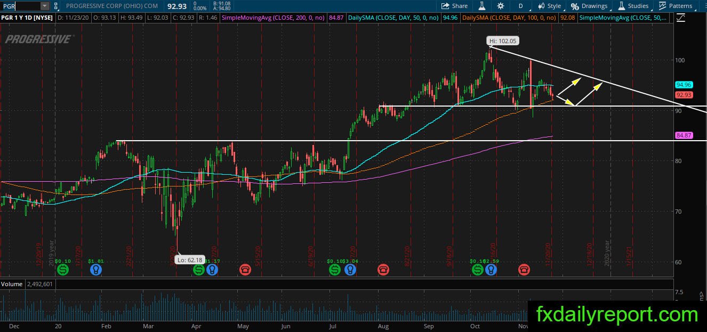This screenshot has width=707, height=332.
Task: Click the 100 SMA value 92.08 in header
Action: point(567,18)
